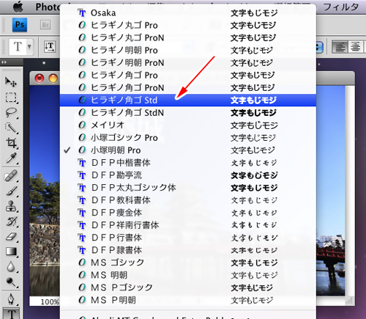This screenshot has height=319, width=366.
Task: Select the Lasso tool
Action: tap(11, 113)
